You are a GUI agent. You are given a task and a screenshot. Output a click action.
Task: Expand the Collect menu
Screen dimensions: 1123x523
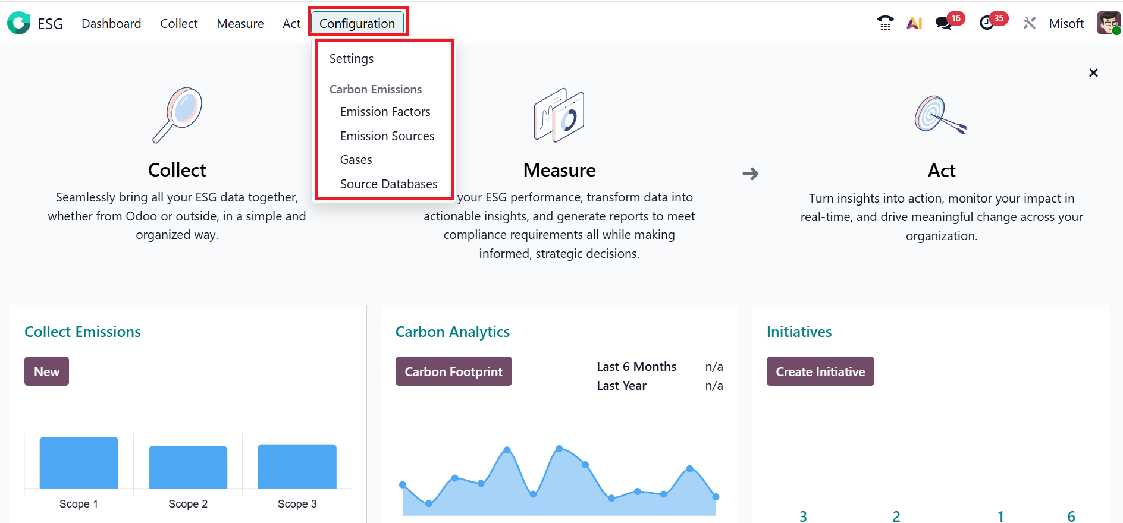(x=178, y=23)
